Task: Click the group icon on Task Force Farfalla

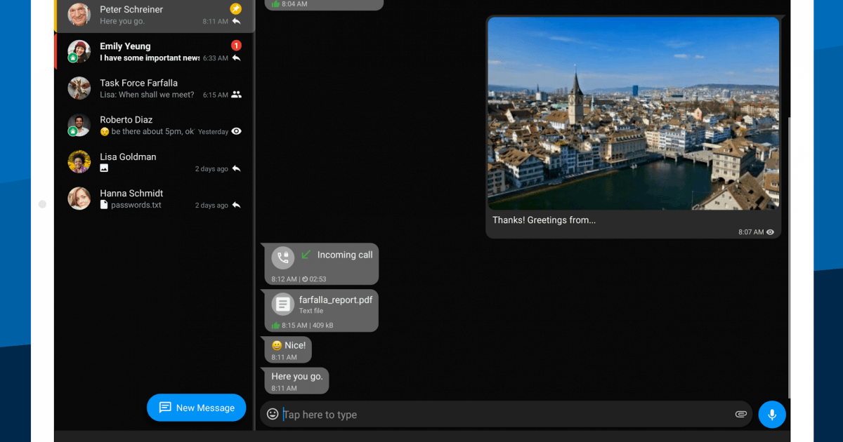Action: [x=236, y=95]
